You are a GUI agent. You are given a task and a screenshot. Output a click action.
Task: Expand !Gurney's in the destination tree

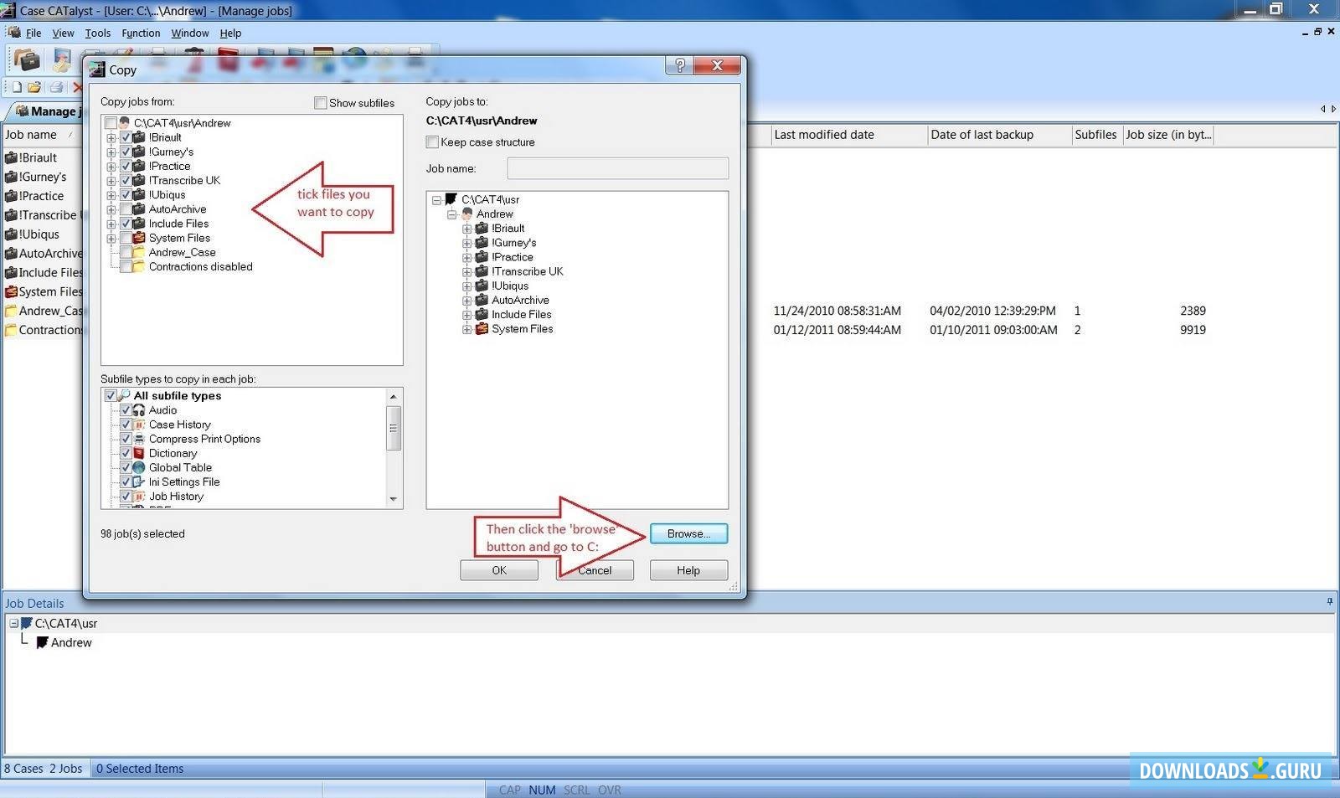(x=467, y=243)
